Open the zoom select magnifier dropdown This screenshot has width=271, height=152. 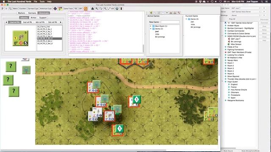click(101, 8)
